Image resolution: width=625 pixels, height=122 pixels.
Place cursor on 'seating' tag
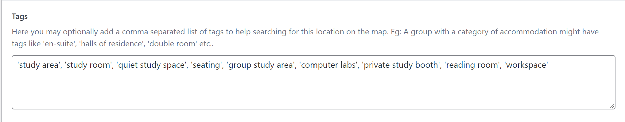207,65
